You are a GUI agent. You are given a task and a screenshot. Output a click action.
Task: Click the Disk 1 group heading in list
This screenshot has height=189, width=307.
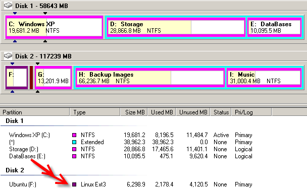(15, 121)
